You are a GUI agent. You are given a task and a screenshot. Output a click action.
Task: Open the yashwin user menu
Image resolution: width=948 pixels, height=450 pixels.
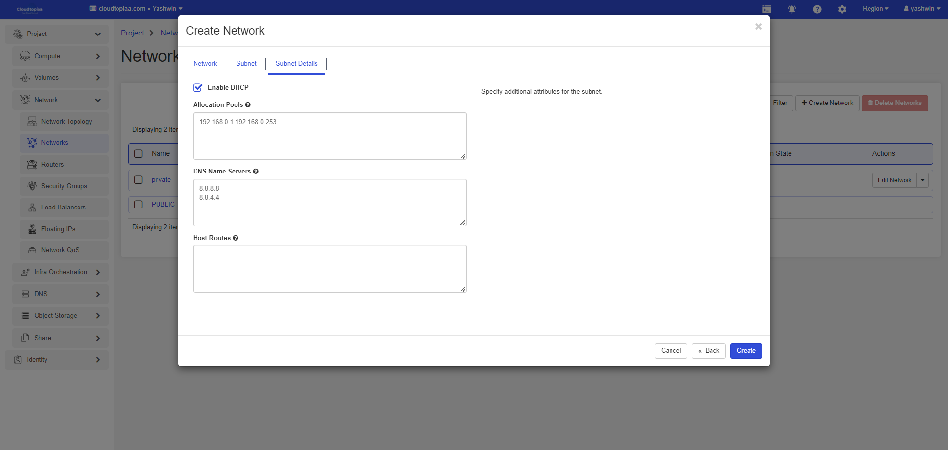click(921, 9)
